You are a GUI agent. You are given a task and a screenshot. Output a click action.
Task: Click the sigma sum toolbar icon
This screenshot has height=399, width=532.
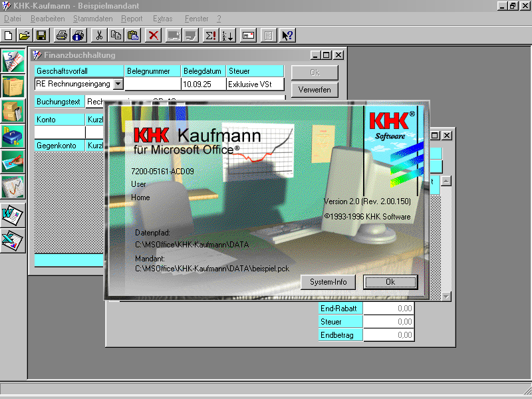pyautogui.click(x=210, y=35)
